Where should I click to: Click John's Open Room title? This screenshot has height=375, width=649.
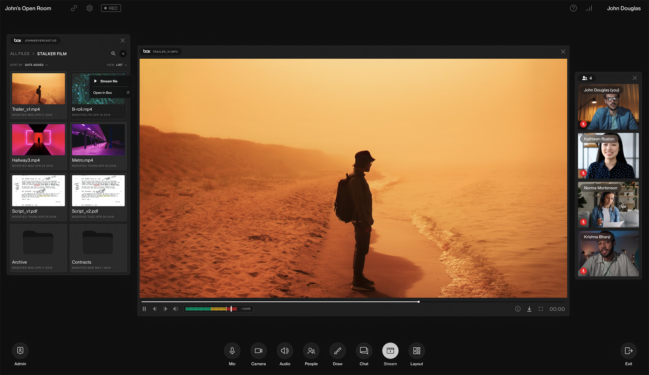point(28,8)
